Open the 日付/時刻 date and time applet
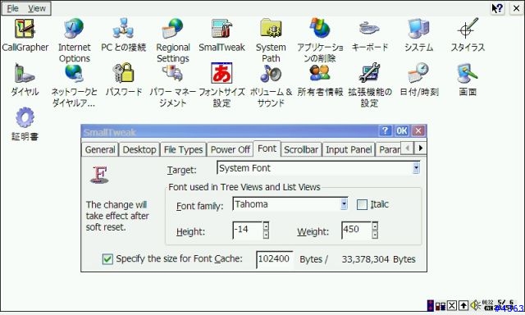This screenshot has height=315, width=525. [x=419, y=80]
